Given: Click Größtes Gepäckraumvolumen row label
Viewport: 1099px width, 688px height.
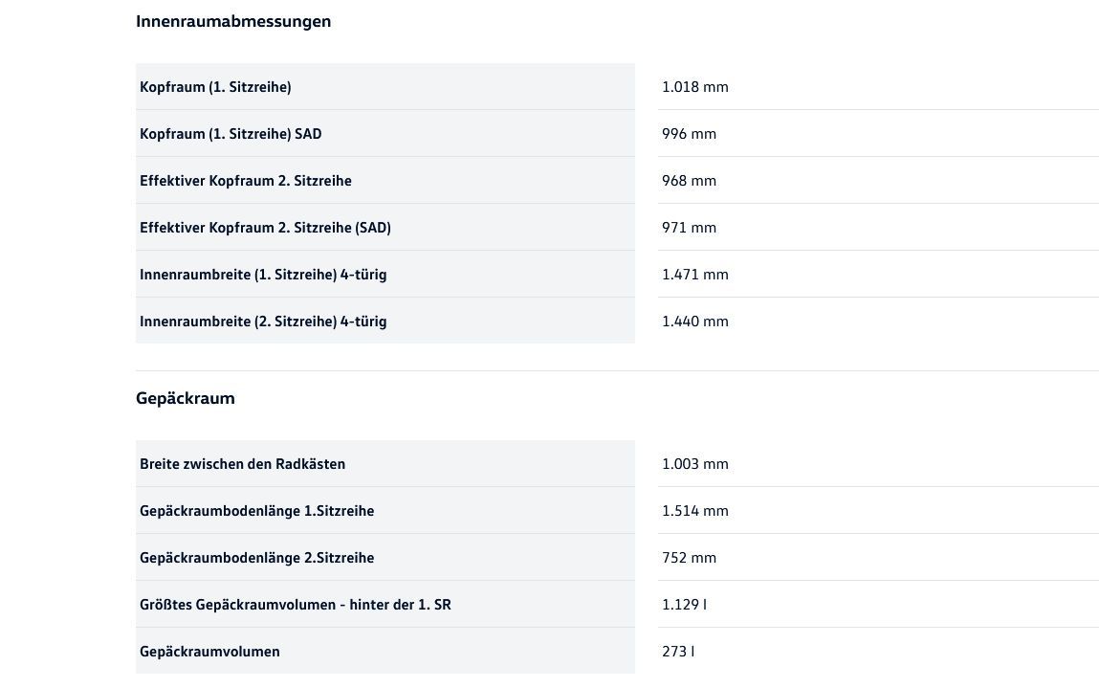Looking at the screenshot, I should [x=295, y=605].
